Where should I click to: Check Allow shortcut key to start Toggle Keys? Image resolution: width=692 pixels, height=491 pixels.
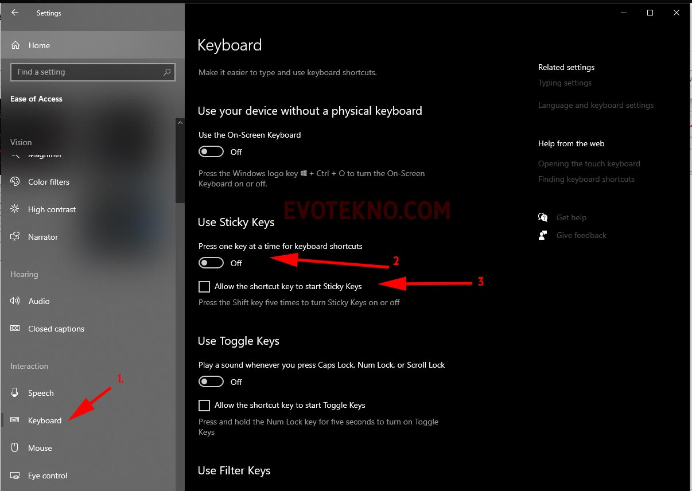[204, 406]
